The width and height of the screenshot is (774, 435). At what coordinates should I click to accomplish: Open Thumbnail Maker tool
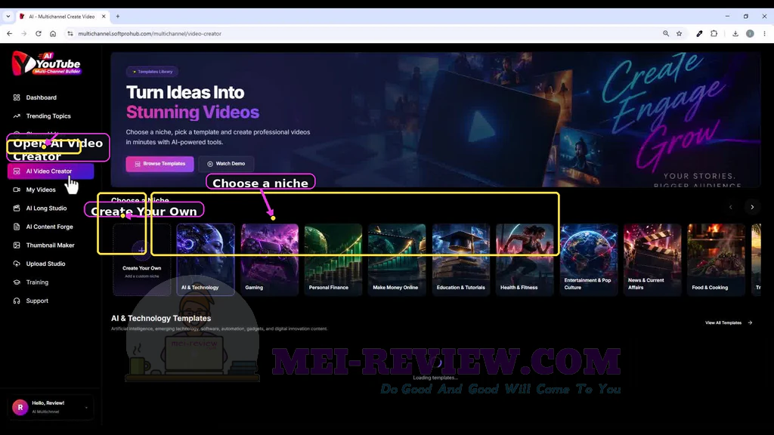pos(50,245)
